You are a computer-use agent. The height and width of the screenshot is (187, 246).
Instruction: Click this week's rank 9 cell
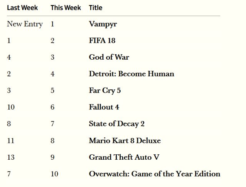[52, 157]
